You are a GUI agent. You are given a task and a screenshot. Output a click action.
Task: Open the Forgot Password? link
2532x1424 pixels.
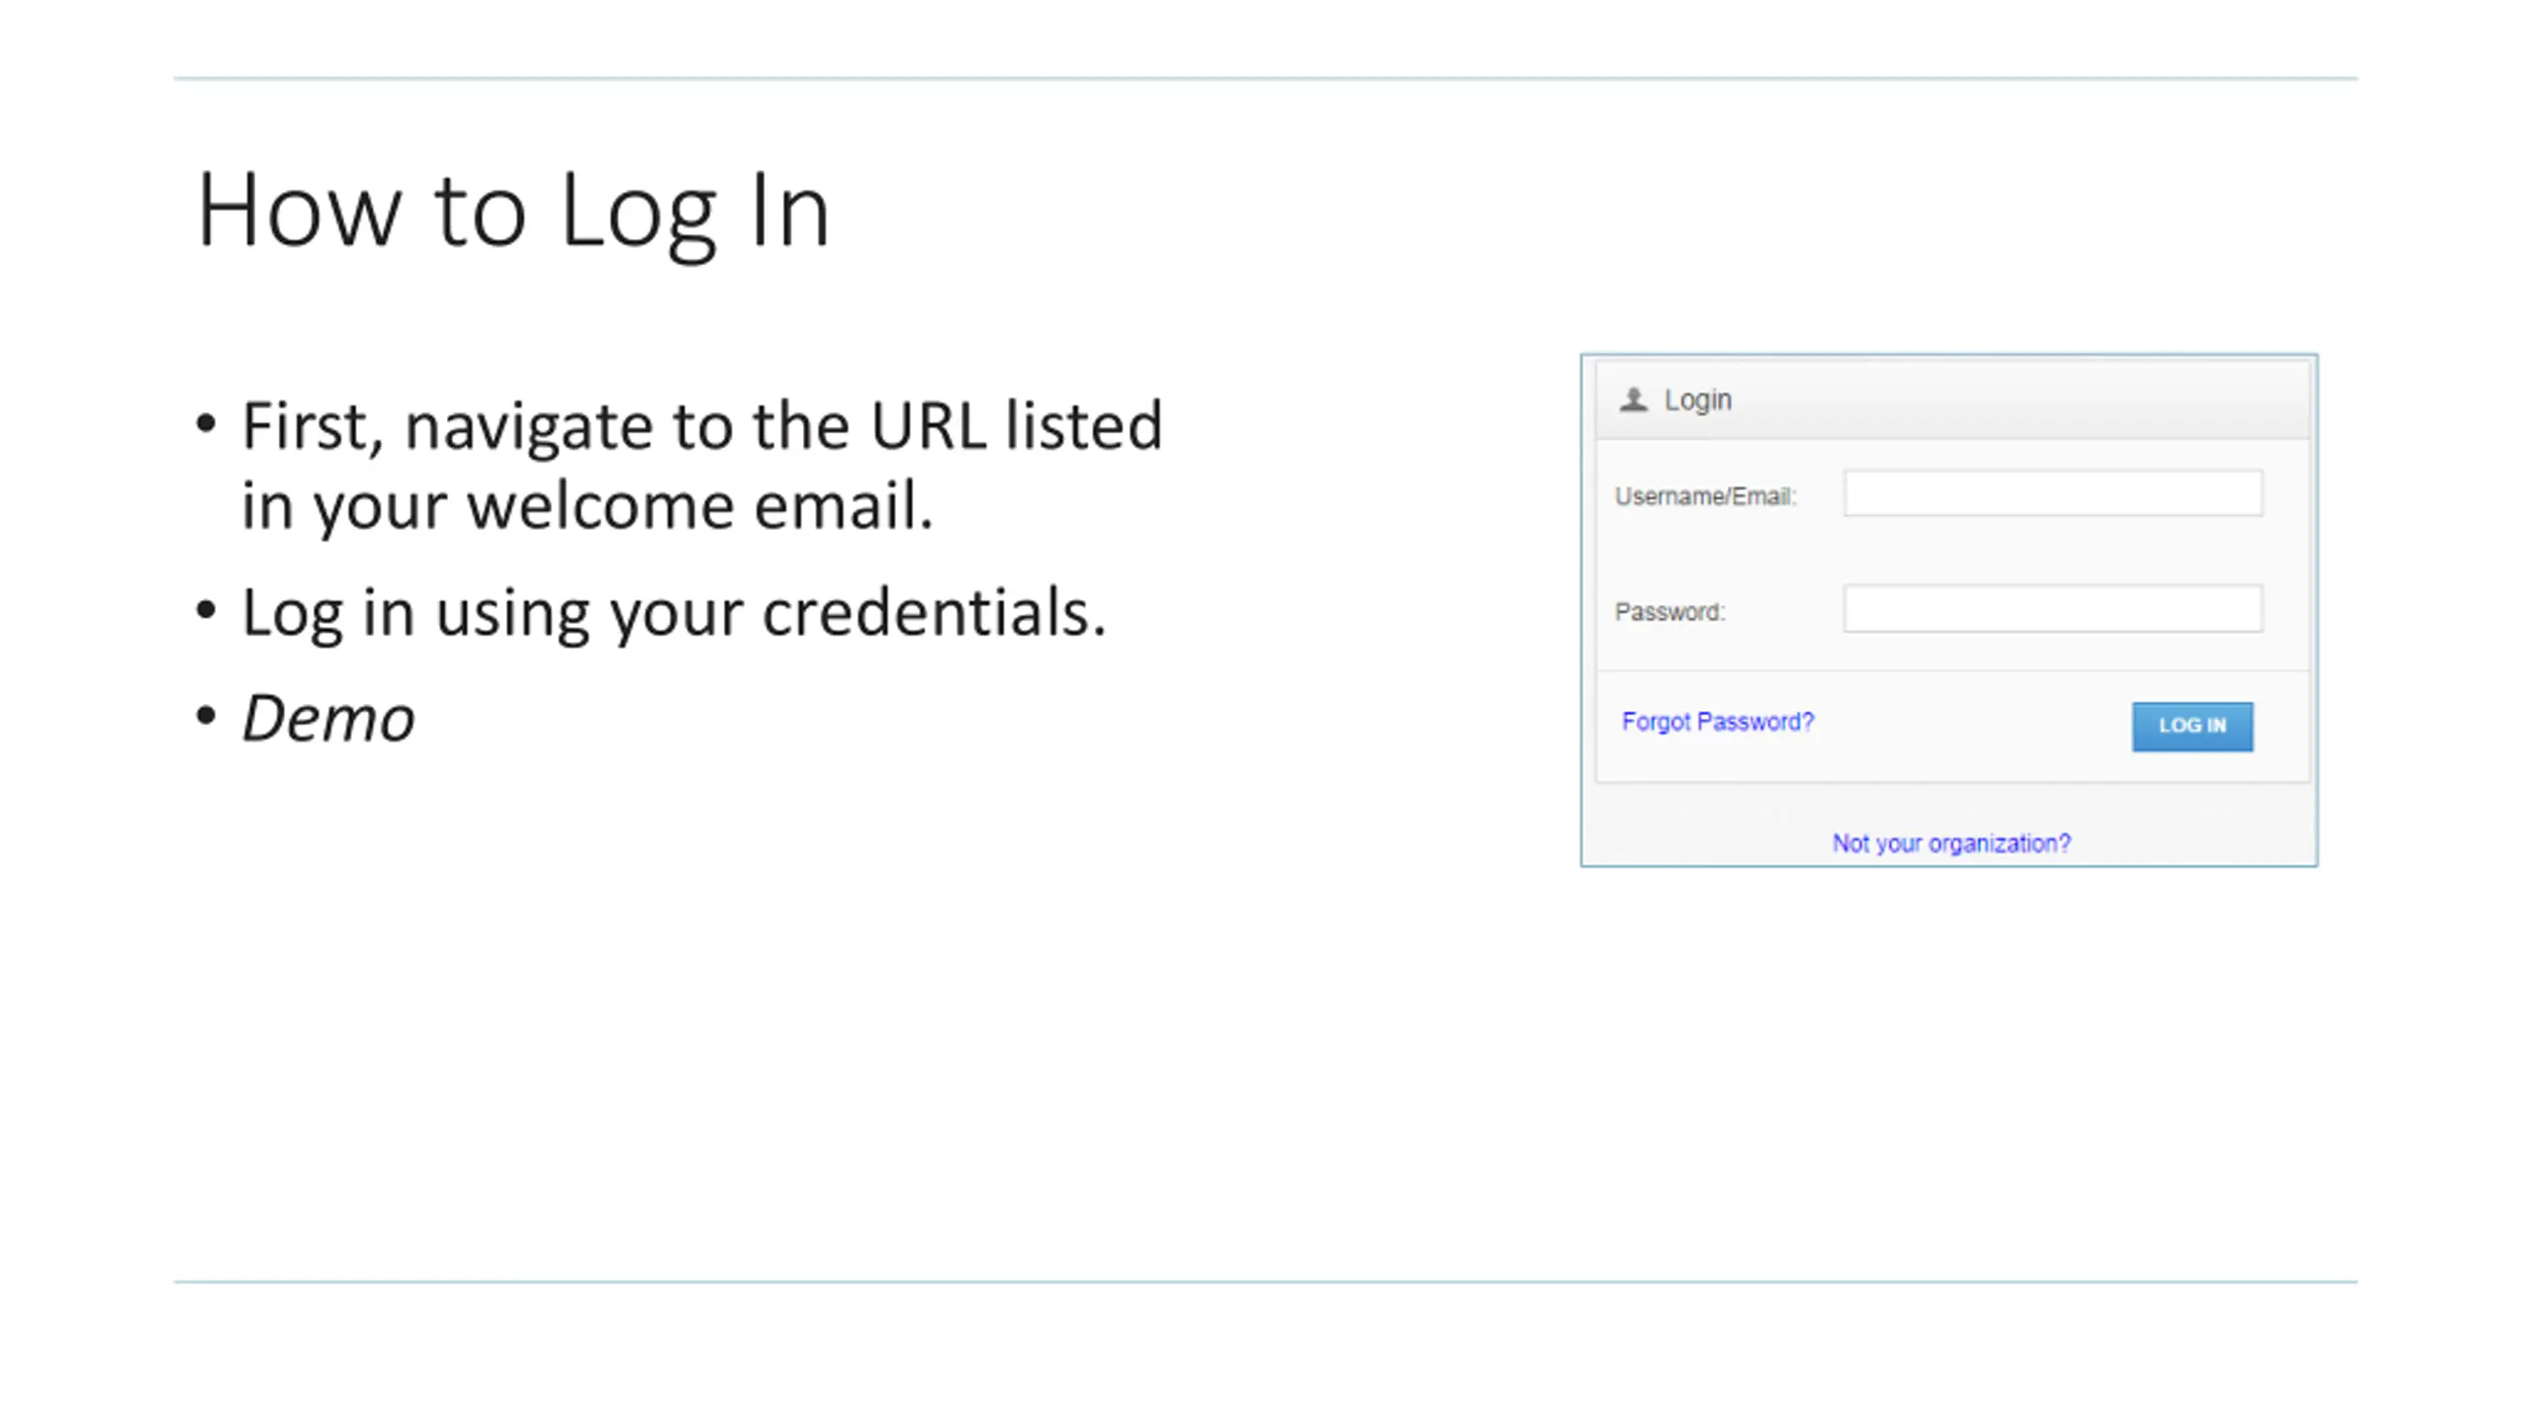click(x=1718, y=722)
